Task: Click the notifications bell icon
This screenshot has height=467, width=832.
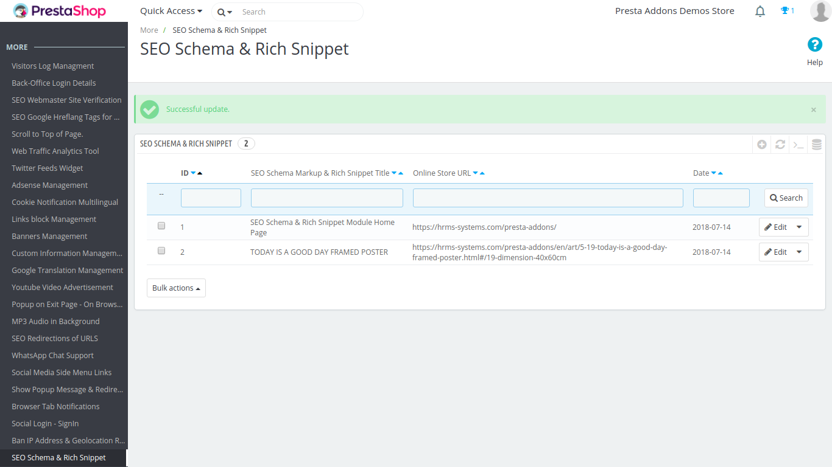Action: (760, 11)
